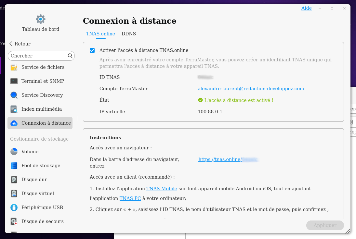Select the TNAS.online tab
356x239 pixels.
click(x=100, y=34)
